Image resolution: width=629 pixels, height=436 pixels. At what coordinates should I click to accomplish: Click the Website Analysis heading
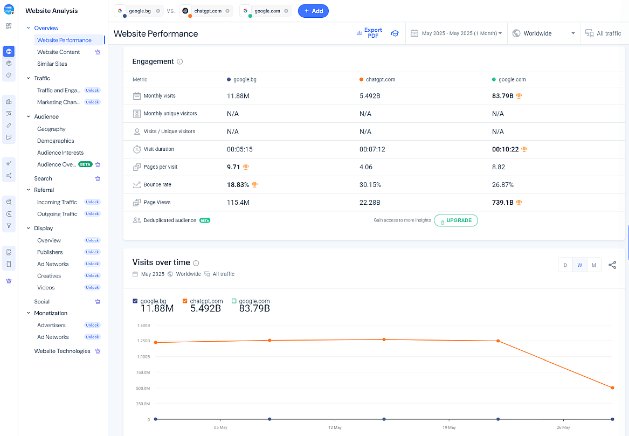click(52, 11)
